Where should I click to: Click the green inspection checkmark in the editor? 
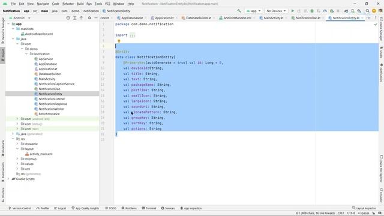pos(376,24)
